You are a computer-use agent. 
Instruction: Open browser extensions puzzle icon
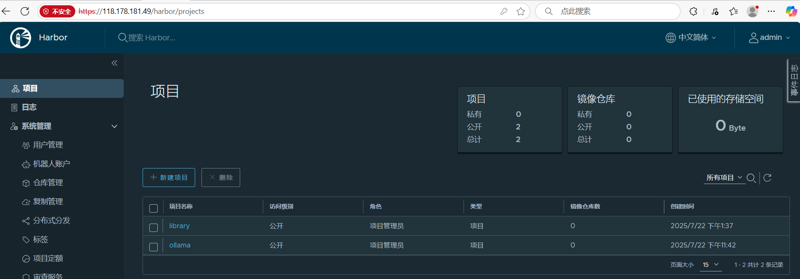[x=694, y=11]
